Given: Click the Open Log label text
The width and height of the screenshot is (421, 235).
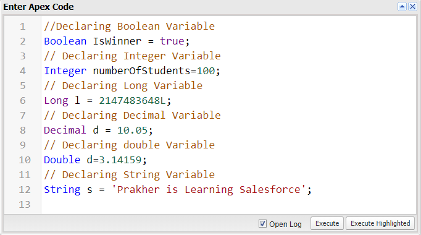Looking at the screenshot, I should [x=285, y=224].
